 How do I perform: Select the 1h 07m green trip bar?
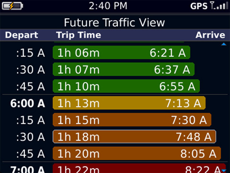[x=124, y=69]
